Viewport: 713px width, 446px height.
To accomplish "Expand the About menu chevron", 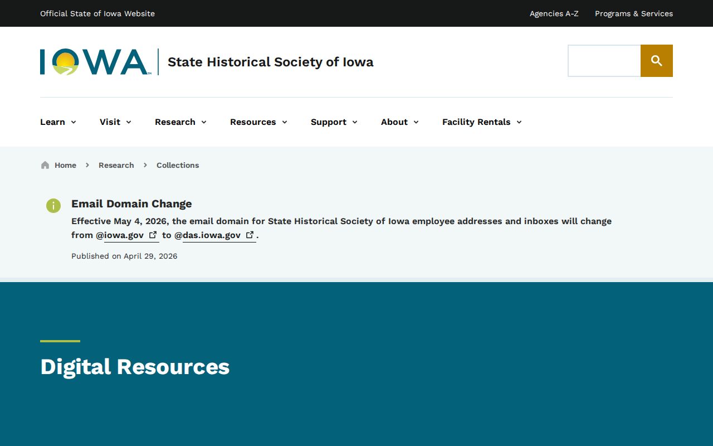I will pos(416,122).
